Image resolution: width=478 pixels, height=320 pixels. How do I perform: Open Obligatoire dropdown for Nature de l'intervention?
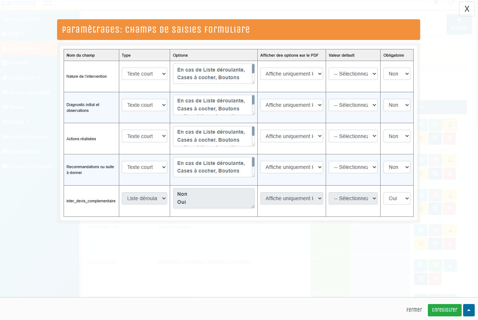click(397, 74)
